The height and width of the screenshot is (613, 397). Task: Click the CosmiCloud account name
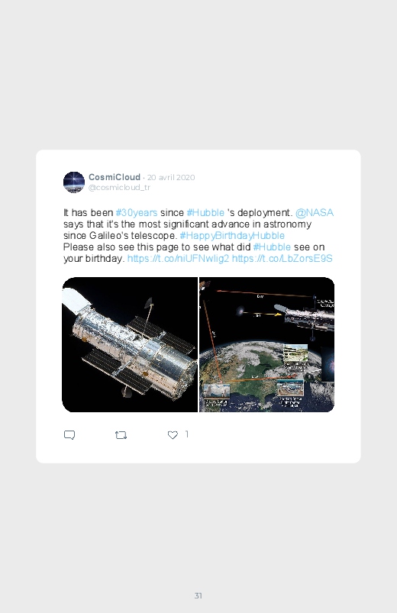click(115, 177)
